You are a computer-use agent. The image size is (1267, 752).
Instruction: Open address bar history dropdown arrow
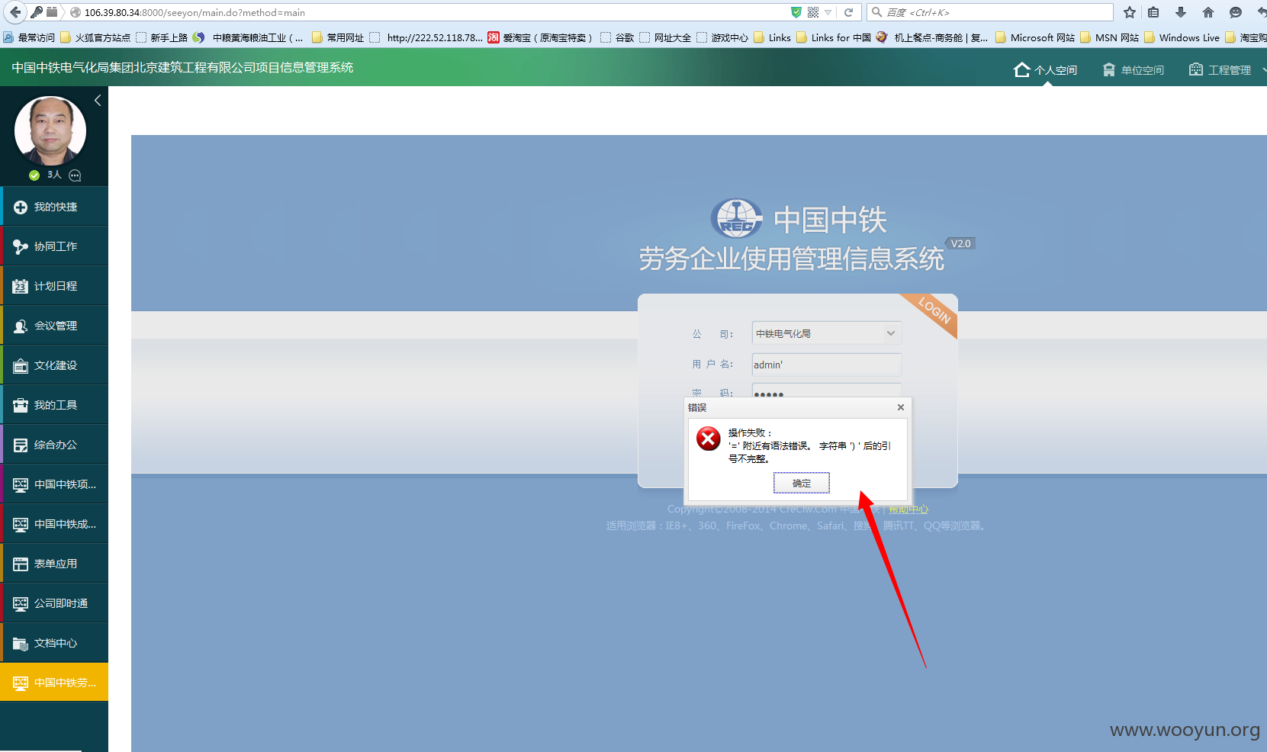point(828,12)
